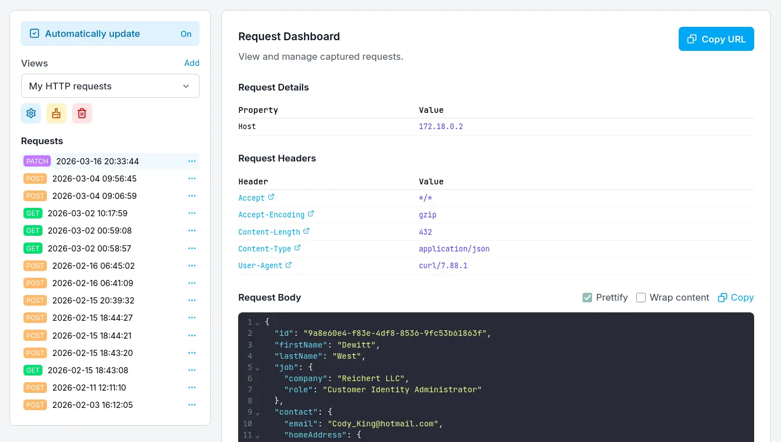Collapse the contact object at line 9
This screenshot has width=781, height=442.
tap(258, 413)
